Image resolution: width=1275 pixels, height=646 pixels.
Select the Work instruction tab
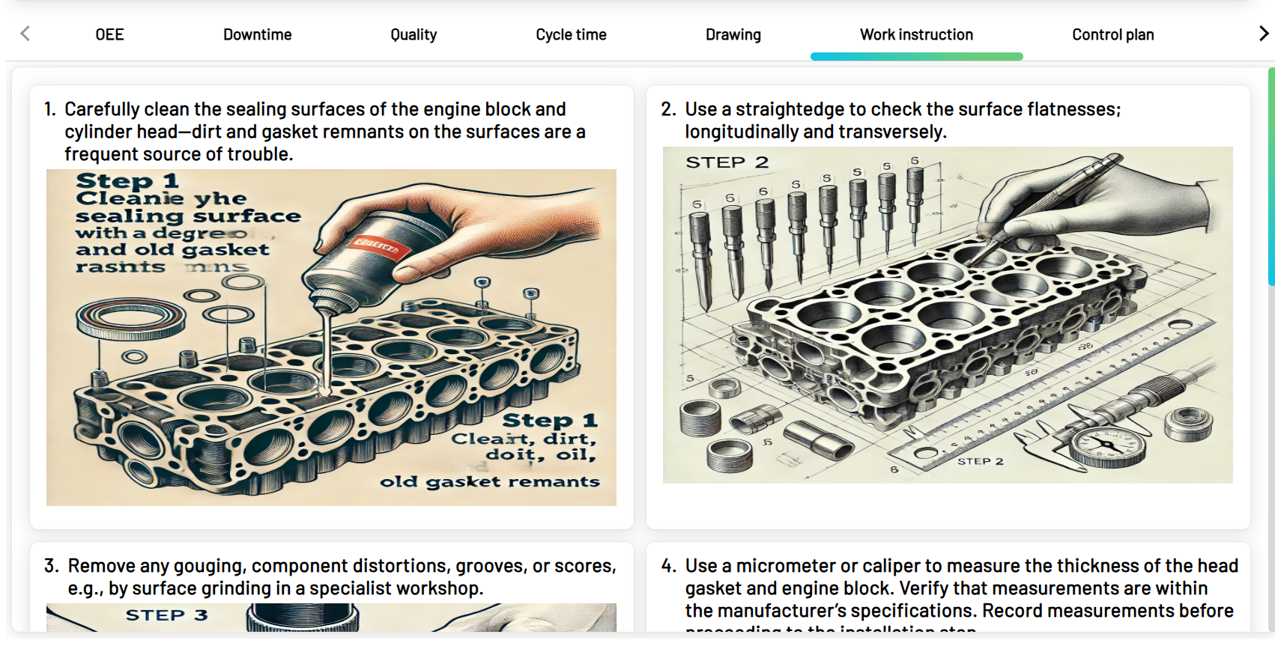916,34
